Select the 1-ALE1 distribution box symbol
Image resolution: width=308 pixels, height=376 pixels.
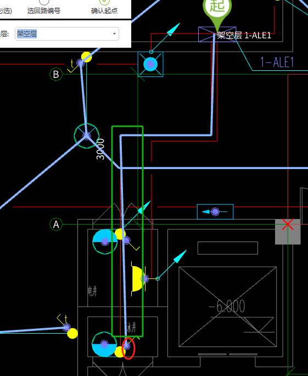[217, 34]
